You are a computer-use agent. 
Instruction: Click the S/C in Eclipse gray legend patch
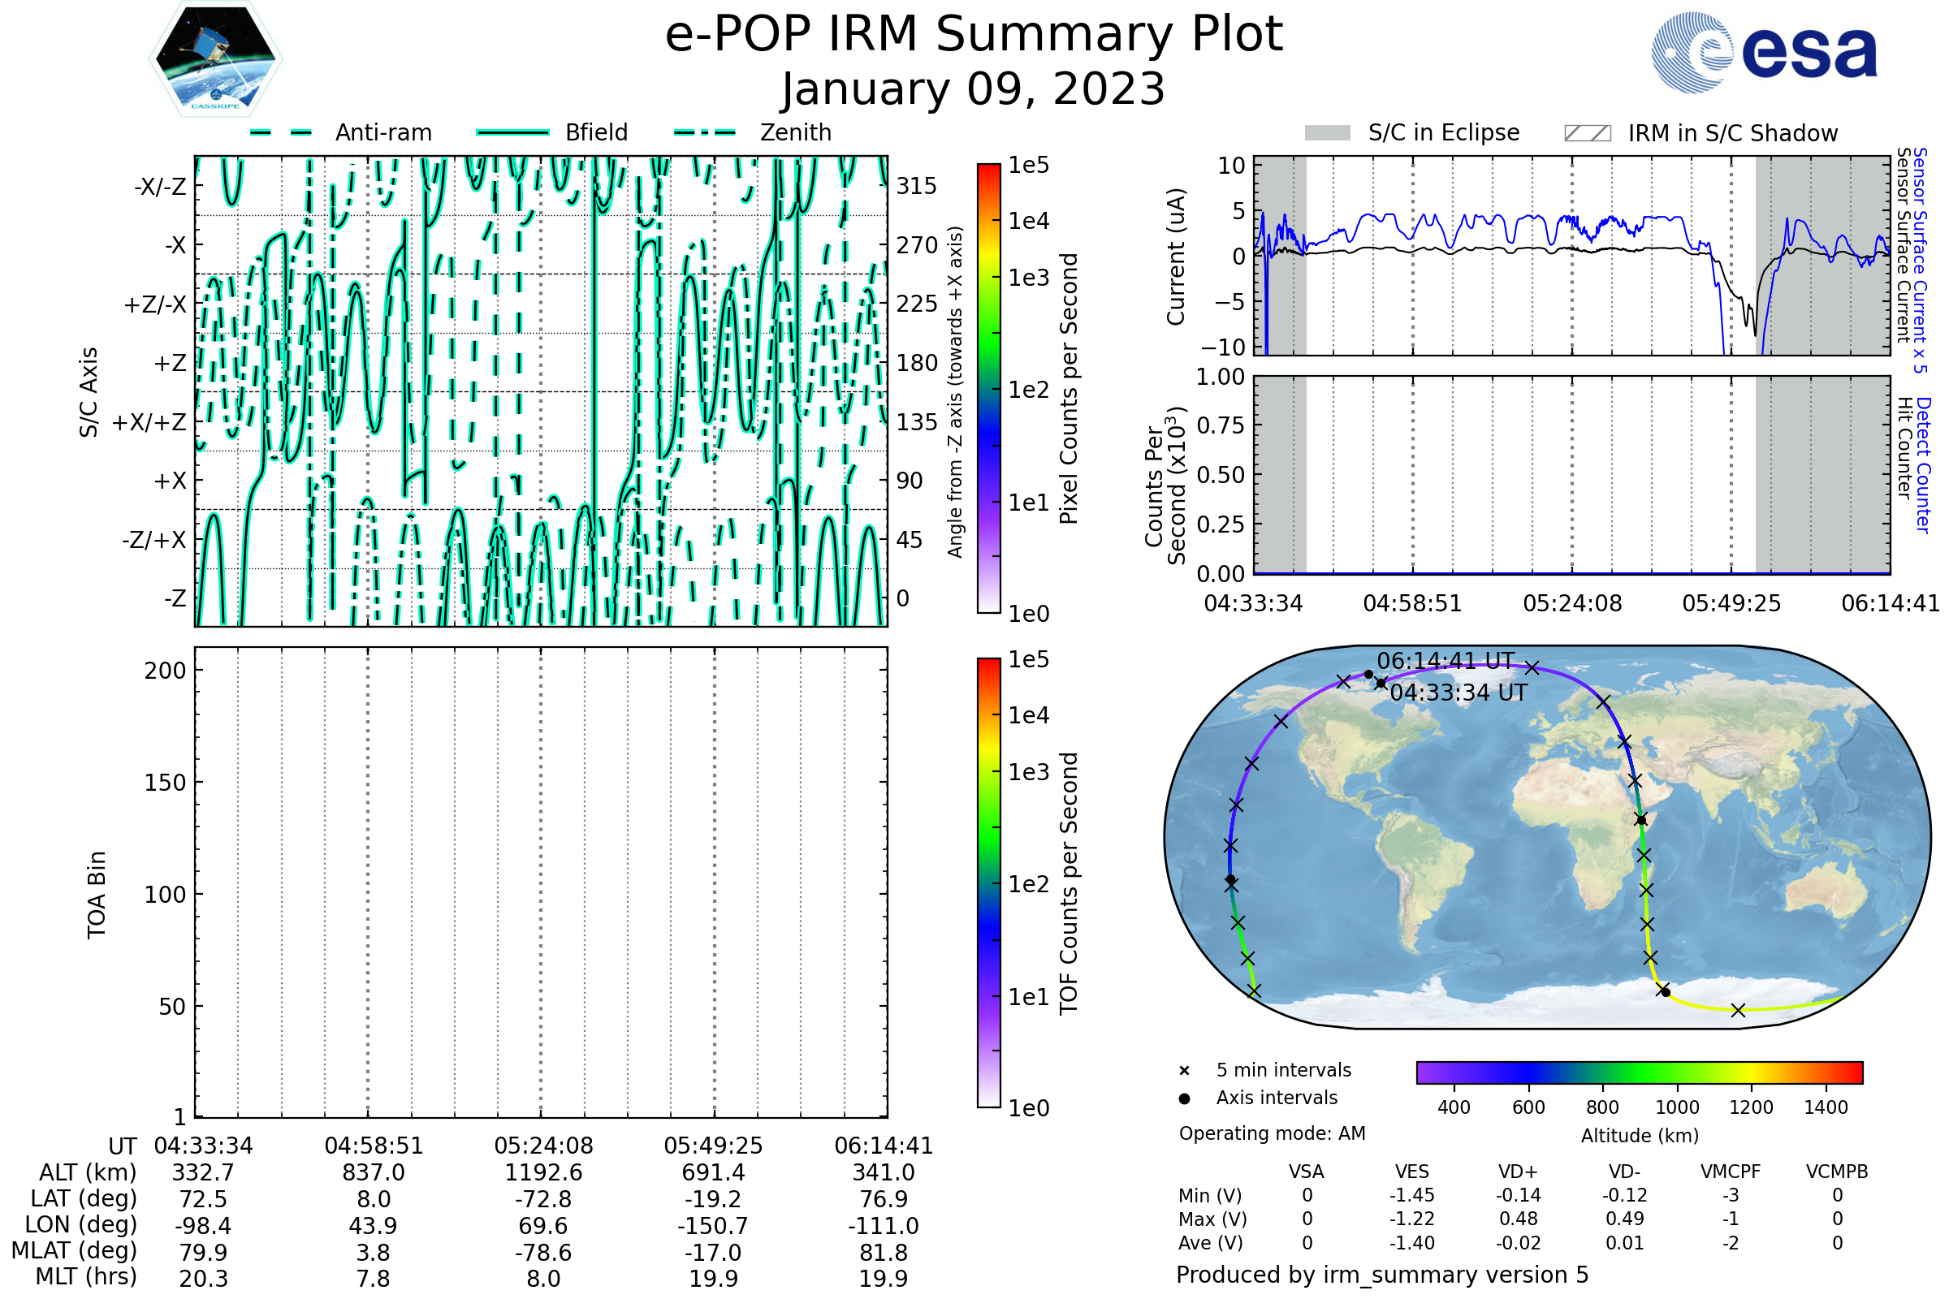click(x=1328, y=133)
